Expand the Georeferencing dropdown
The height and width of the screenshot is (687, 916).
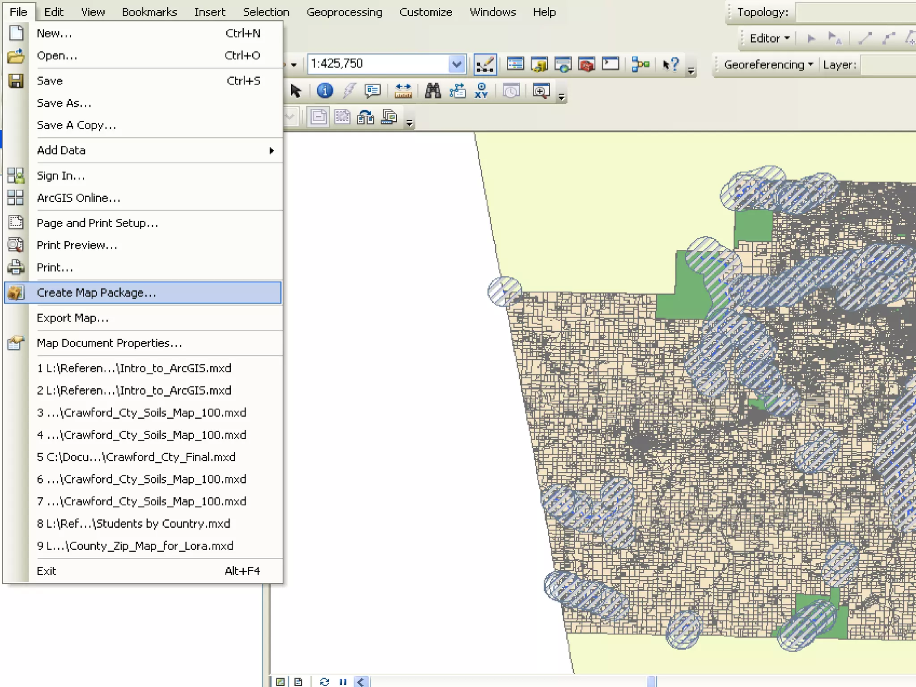tap(768, 65)
